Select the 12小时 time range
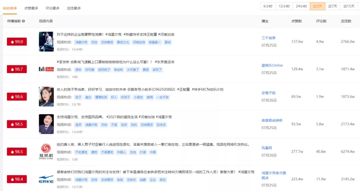The width and height of the screenshot is (360, 191). (x=284, y=6)
